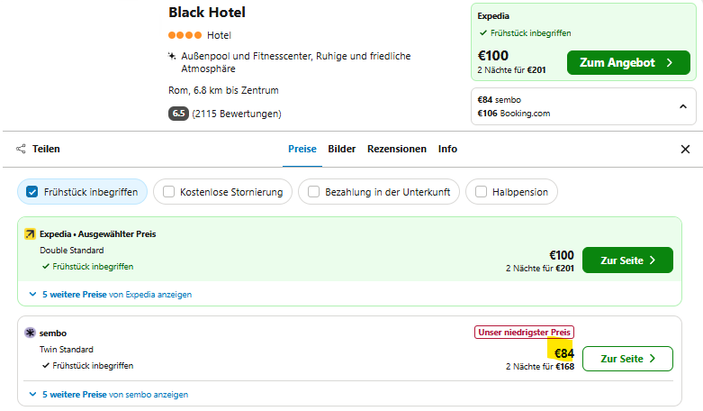The width and height of the screenshot is (703, 411).
Task: Click the 6.5 rating badge
Action: click(178, 114)
